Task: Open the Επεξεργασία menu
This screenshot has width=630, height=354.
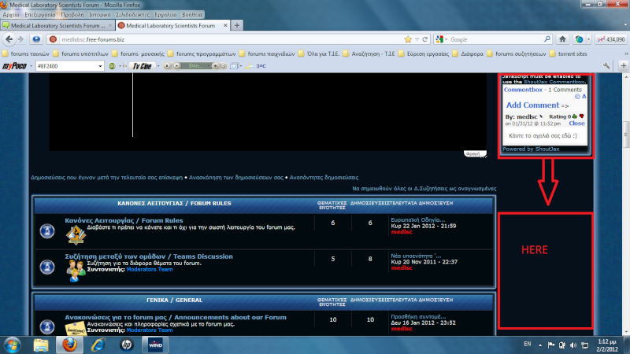Action: click(40, 14)
